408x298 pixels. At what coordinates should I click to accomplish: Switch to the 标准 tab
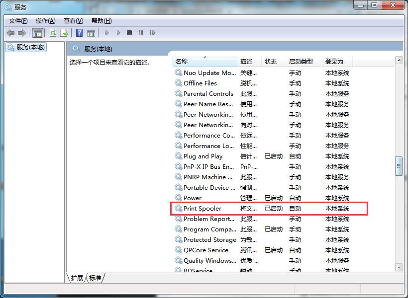pos(95,278)
